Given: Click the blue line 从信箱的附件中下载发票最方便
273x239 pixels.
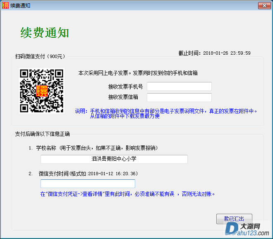Looking at the screenshot, I should coord(125,116).
